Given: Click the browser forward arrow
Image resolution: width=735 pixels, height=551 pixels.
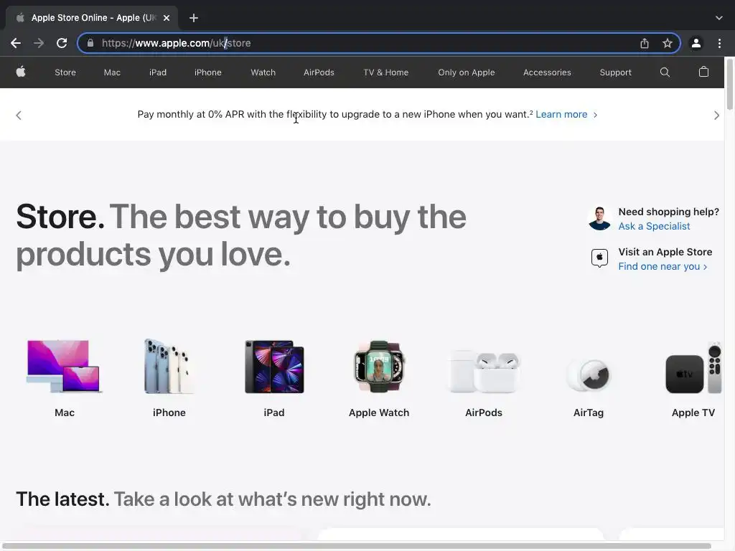Looking at the screenshot, I should coord(39,43).
